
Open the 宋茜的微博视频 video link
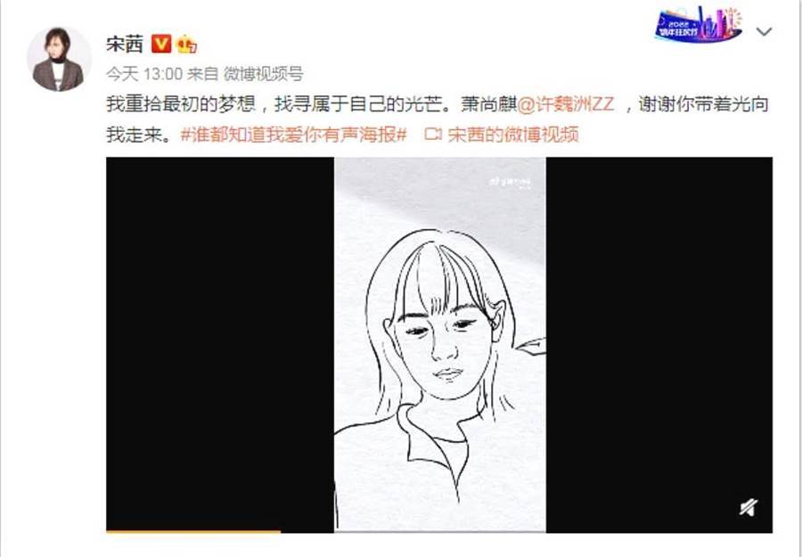(513, 135)
